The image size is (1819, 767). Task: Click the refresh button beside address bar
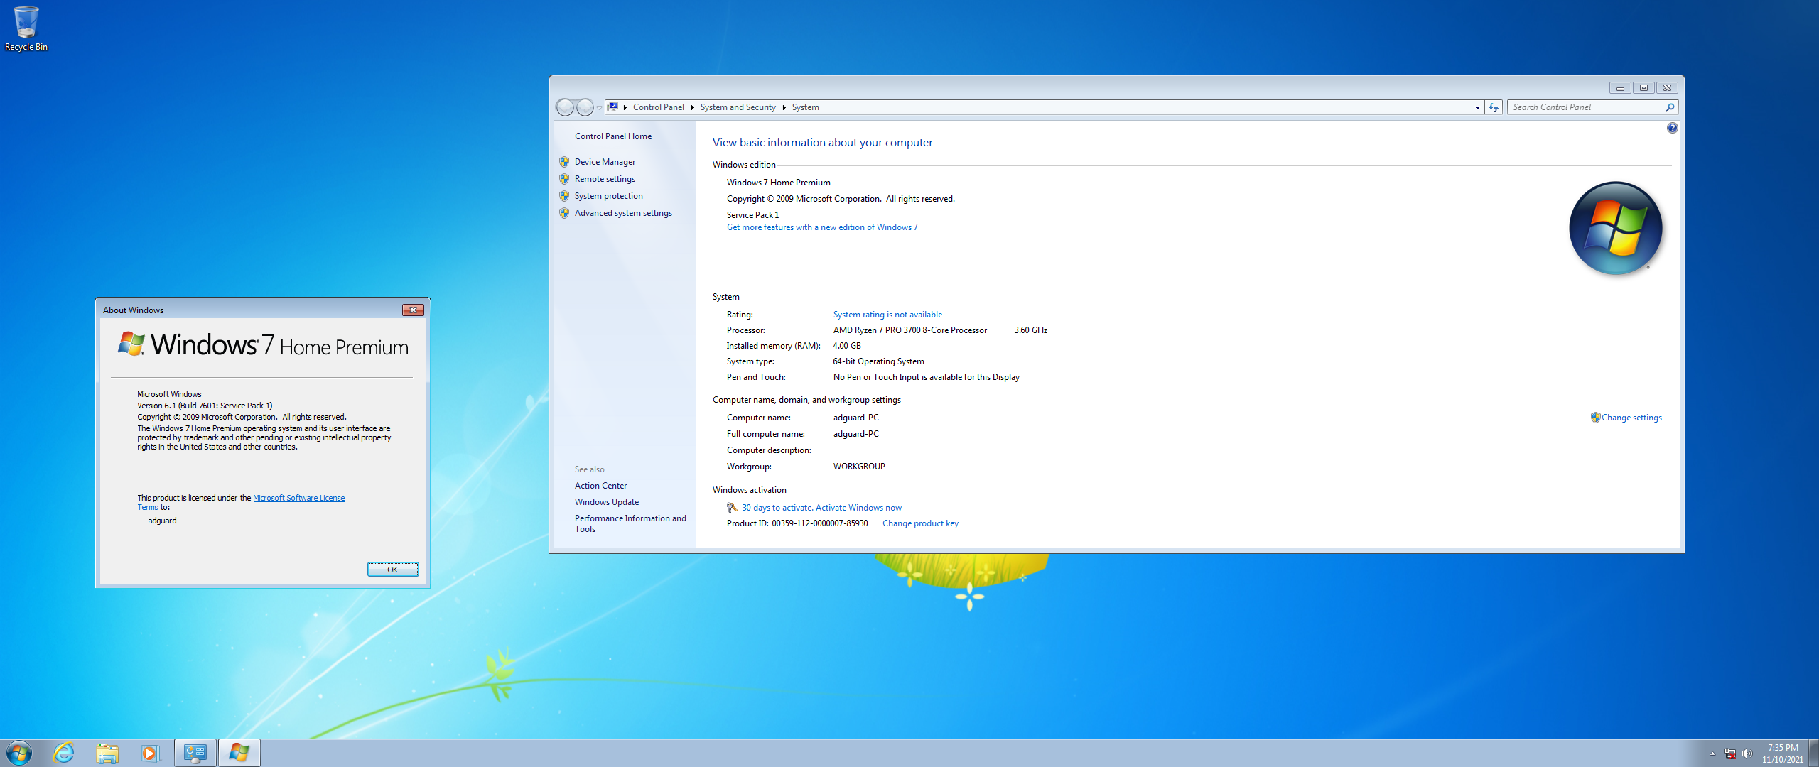click(1494, 107)
